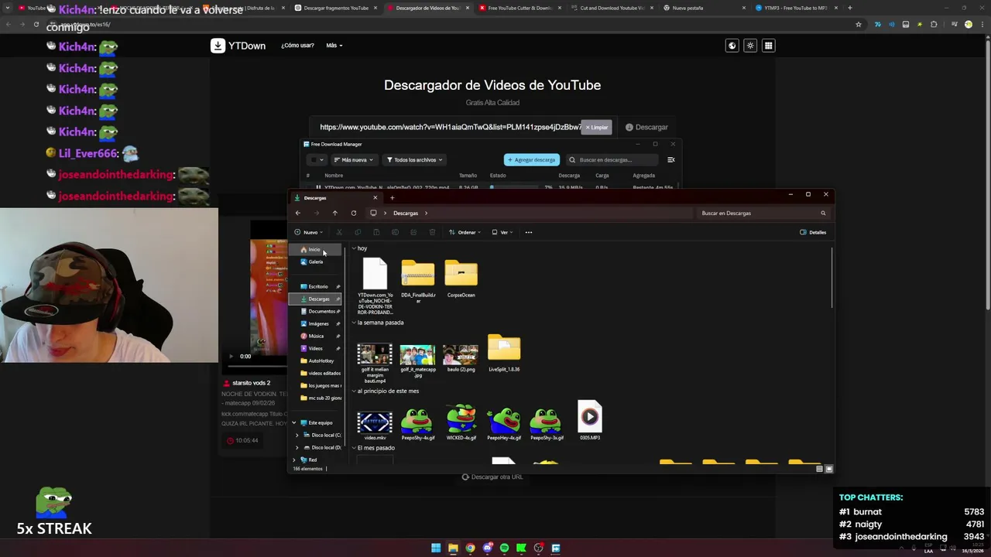Open the Nuevo dropdown in Explorer

tap(308, 232)
